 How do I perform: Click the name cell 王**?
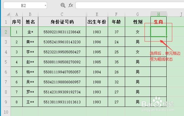[30, 102]
